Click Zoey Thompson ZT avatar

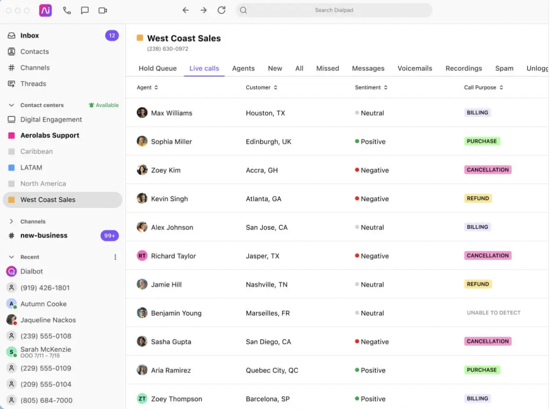point(142,399)
